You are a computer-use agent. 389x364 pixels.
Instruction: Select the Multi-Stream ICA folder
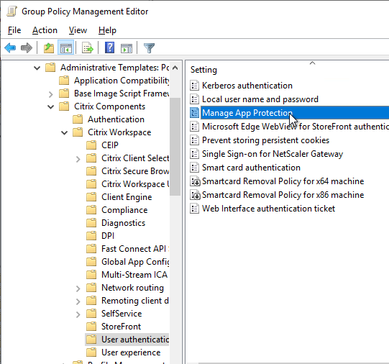[134, 275]
